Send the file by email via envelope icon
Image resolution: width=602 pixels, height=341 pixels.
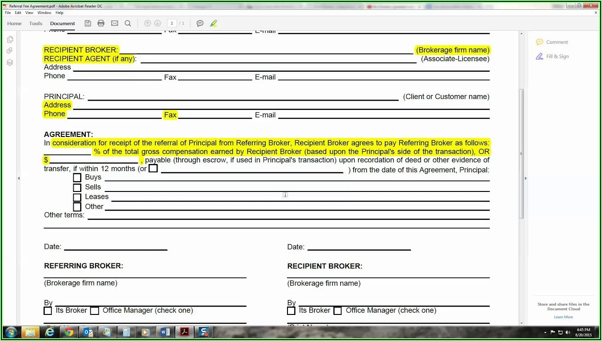click(115, 23)
